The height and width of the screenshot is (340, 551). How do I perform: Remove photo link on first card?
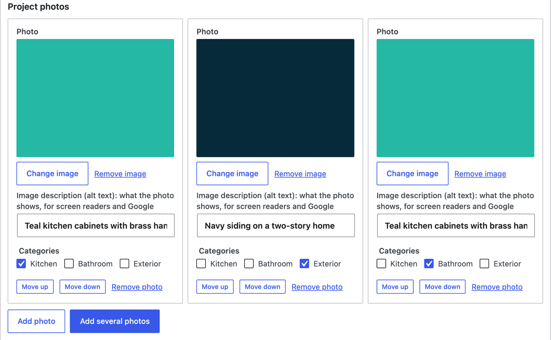[x=137, y=287]
